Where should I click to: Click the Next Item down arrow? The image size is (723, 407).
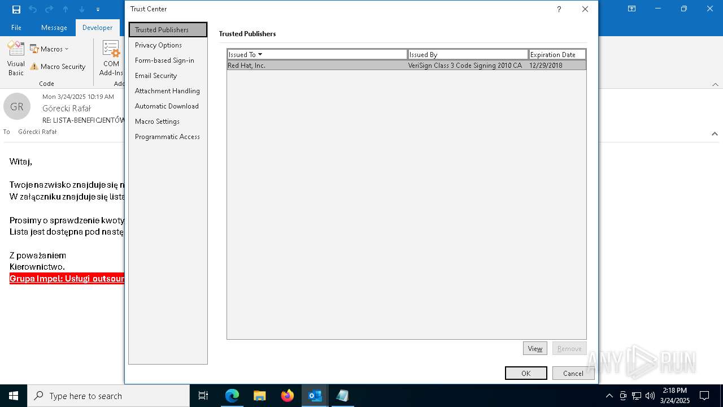82,9
